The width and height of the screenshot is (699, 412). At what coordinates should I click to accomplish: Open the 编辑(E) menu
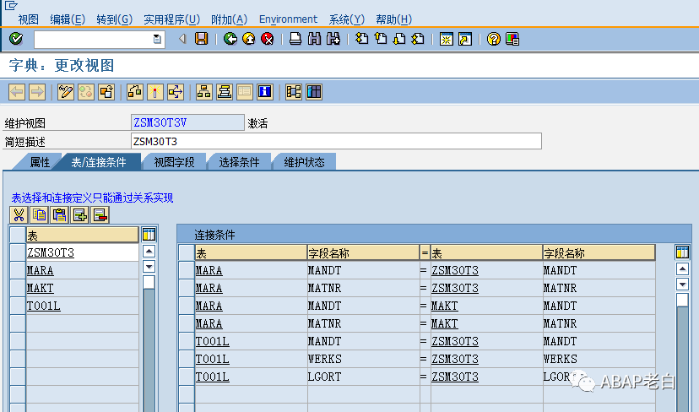(68, 19)
